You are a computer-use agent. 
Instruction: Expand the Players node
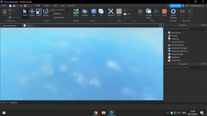(x=166, y=36)
